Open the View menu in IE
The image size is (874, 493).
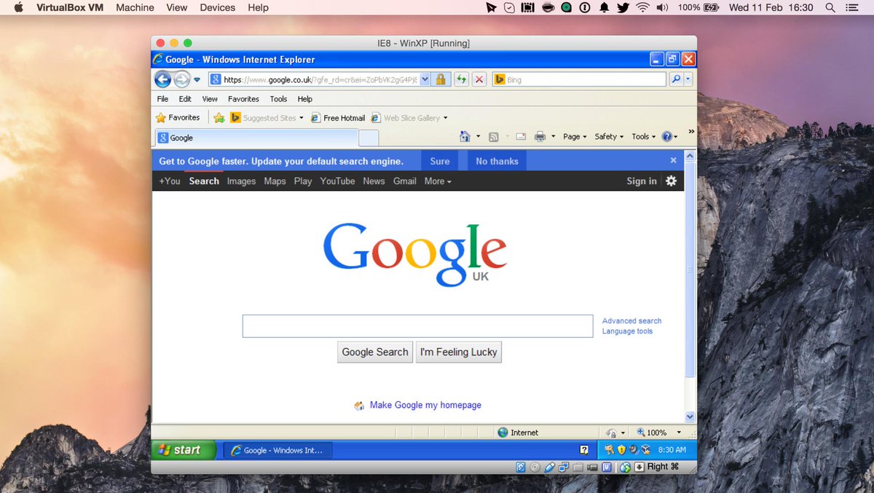(210, 99)
